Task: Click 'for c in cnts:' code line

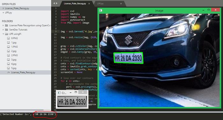Action: click(x=70, y=81)
